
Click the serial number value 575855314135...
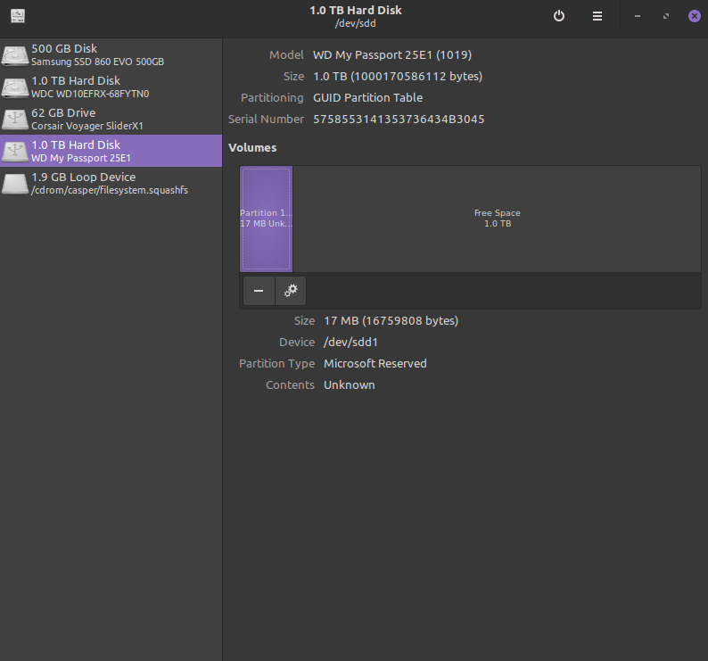tap(399, 120)
